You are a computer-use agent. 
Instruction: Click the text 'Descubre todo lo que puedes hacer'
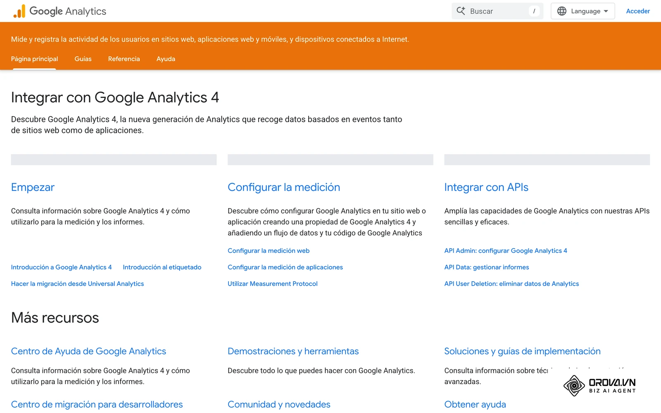pyautogui.click(x=321, y=370)
